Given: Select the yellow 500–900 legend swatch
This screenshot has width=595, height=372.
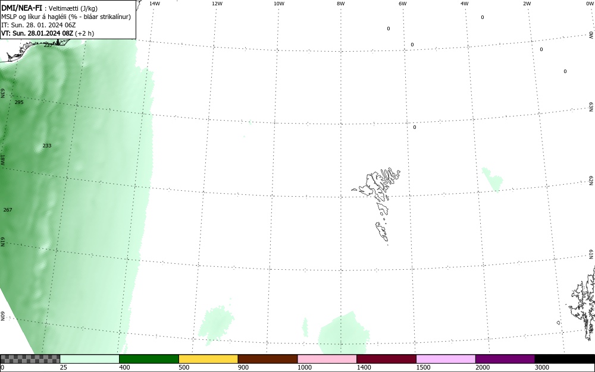Looking at the screenshot, I should [x=208, y=359].
